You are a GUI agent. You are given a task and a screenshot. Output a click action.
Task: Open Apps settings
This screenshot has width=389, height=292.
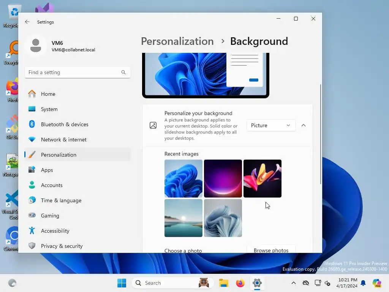tap(77, 170)
